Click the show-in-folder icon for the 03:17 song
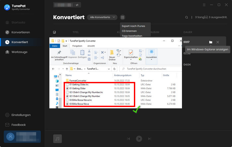This screenshot has width=232, height=147. 211,42
